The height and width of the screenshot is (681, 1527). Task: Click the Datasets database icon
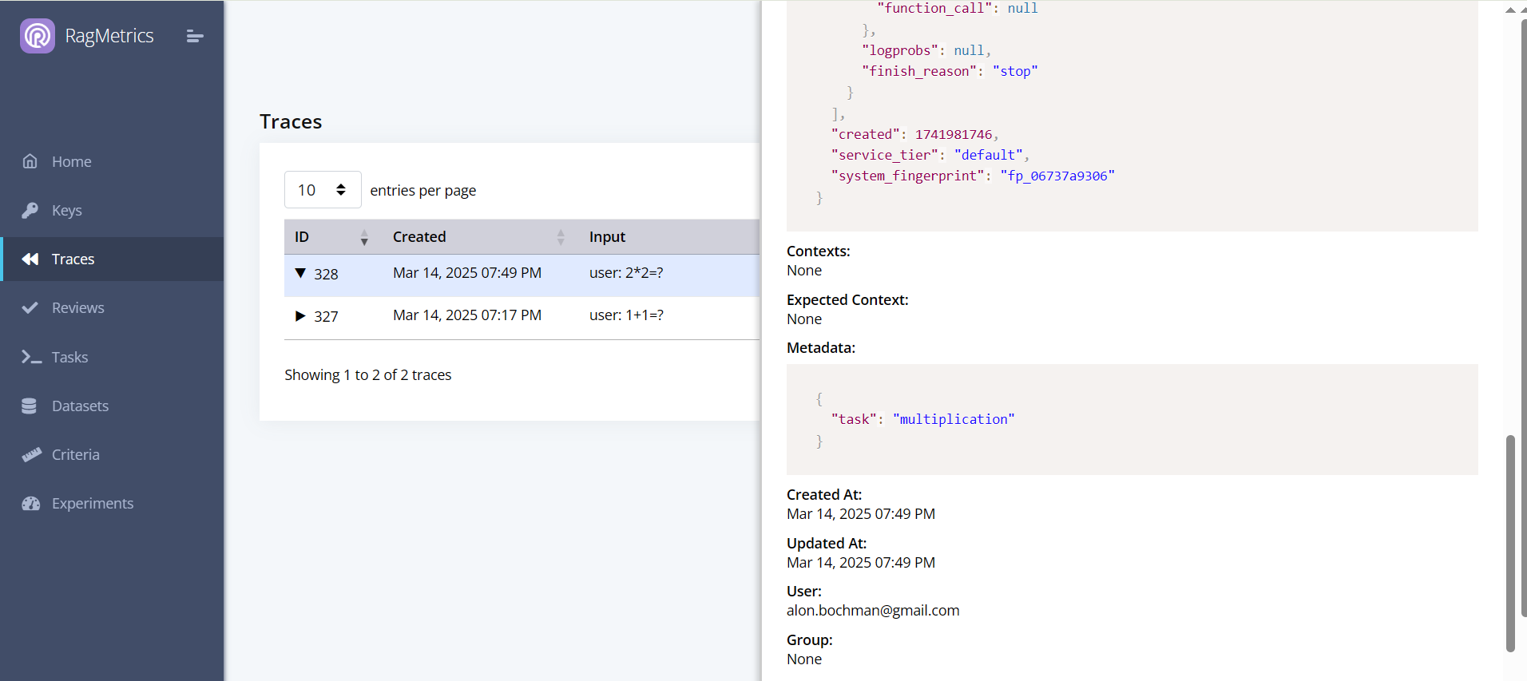[x=30, y=406]
